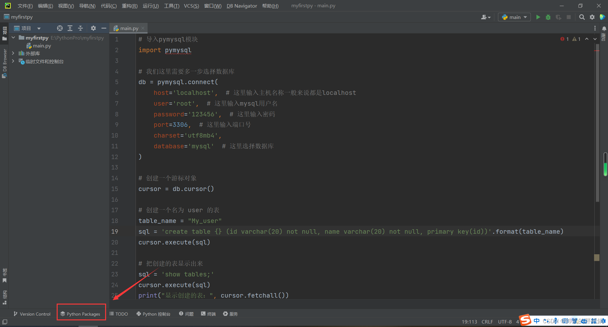Click line number 5 in gutter

pos(117,82)
